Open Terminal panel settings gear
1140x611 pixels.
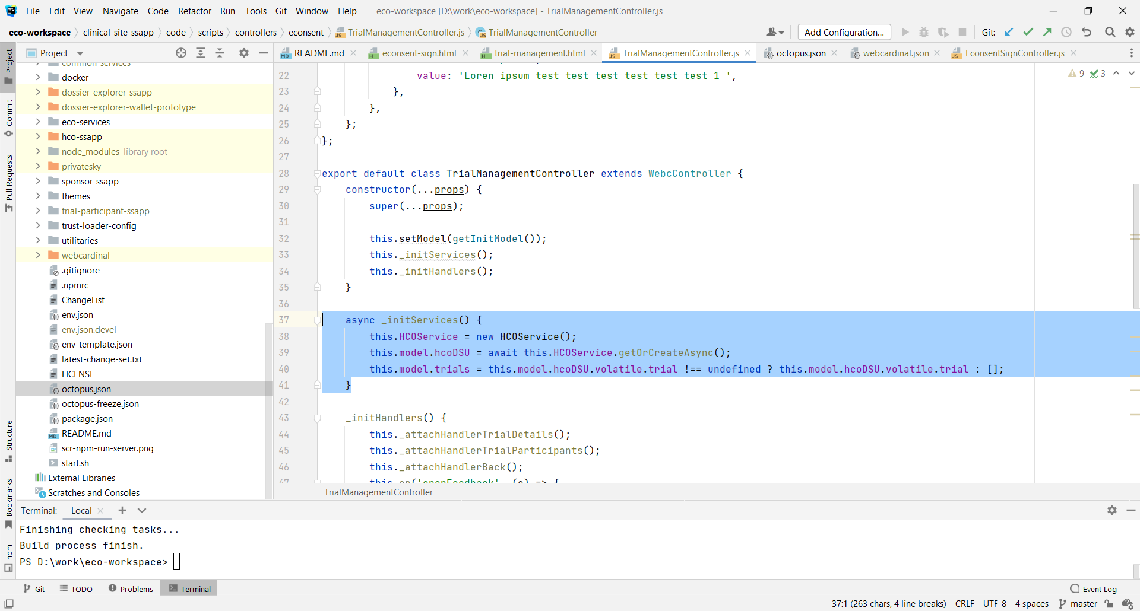pos(1111,510)
